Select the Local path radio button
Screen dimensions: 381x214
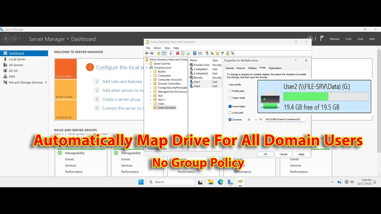point(230,113)
